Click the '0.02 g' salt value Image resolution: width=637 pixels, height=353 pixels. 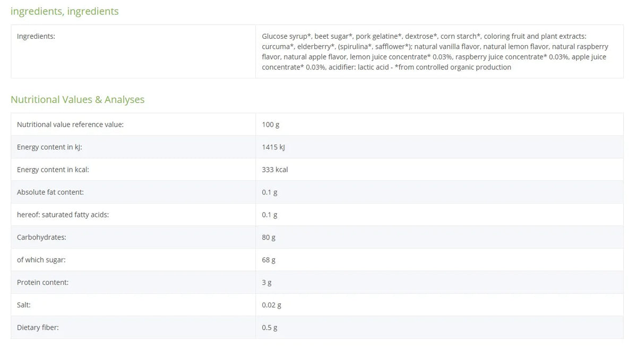pos(271,305)
